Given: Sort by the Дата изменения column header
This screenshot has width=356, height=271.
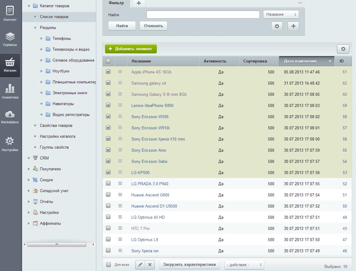Looking at the screenshot, I should coord(307,61).
